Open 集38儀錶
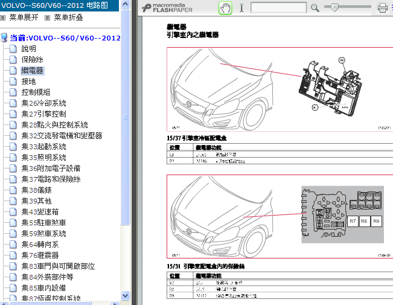 (36, 190)
